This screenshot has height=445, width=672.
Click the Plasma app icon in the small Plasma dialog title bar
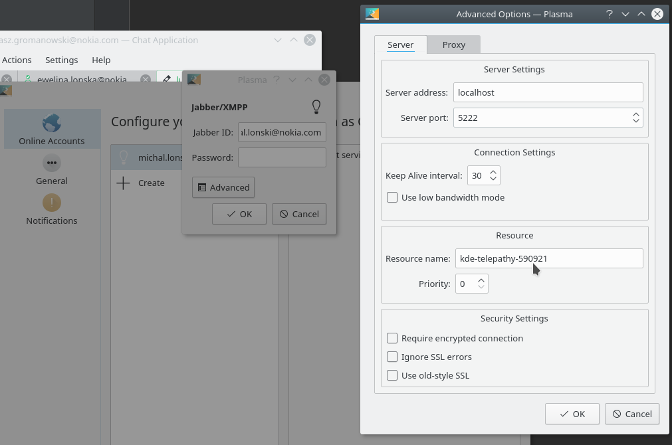194,80
